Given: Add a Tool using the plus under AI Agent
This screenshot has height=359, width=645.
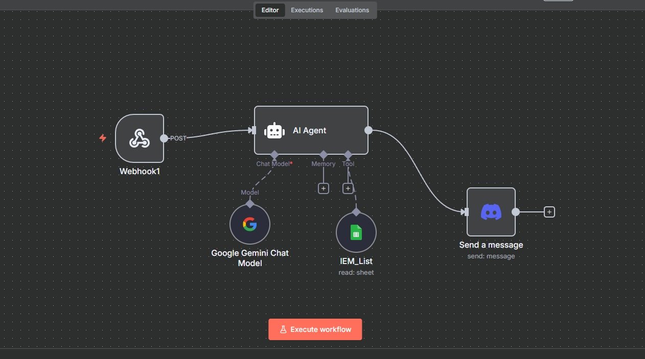Looking at the screenshot, I should coord(348,188).
